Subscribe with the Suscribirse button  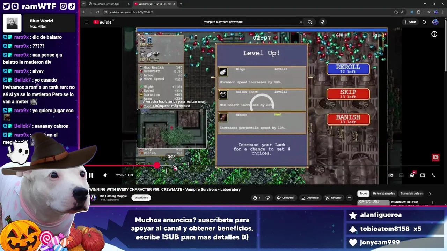(141, 198)
